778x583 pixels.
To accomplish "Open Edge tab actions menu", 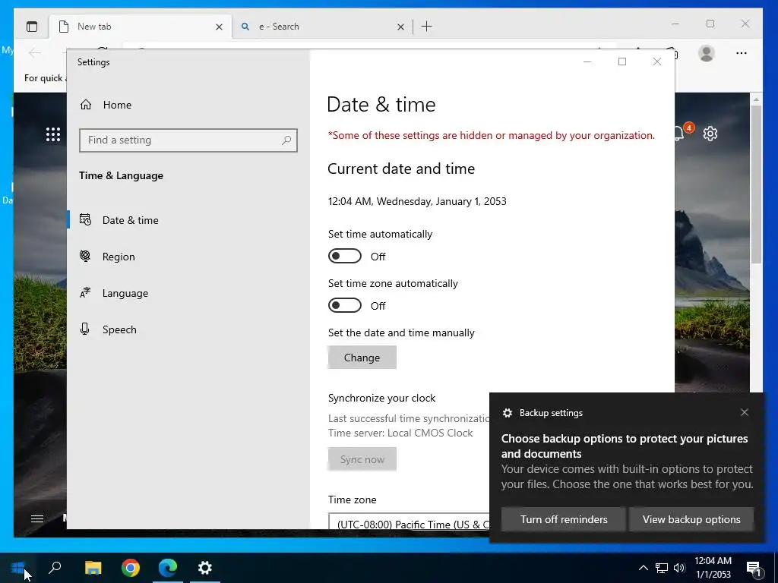I will point(32,27).
